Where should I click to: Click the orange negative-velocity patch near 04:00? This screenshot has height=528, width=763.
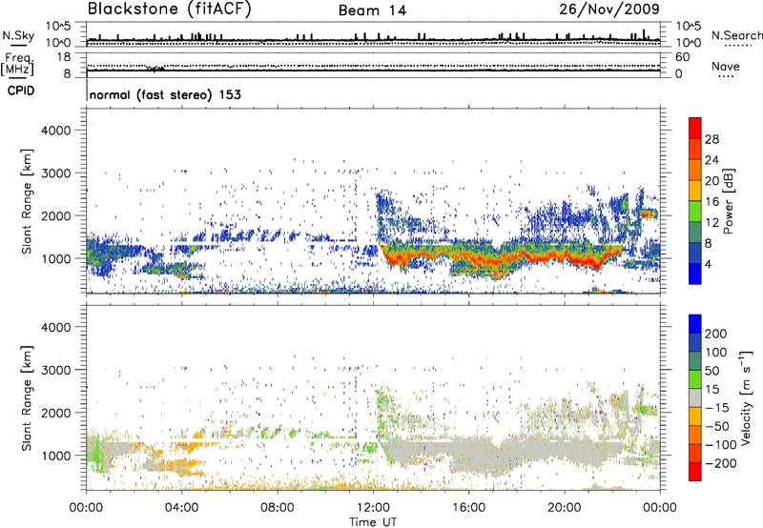tap(187, 464)
